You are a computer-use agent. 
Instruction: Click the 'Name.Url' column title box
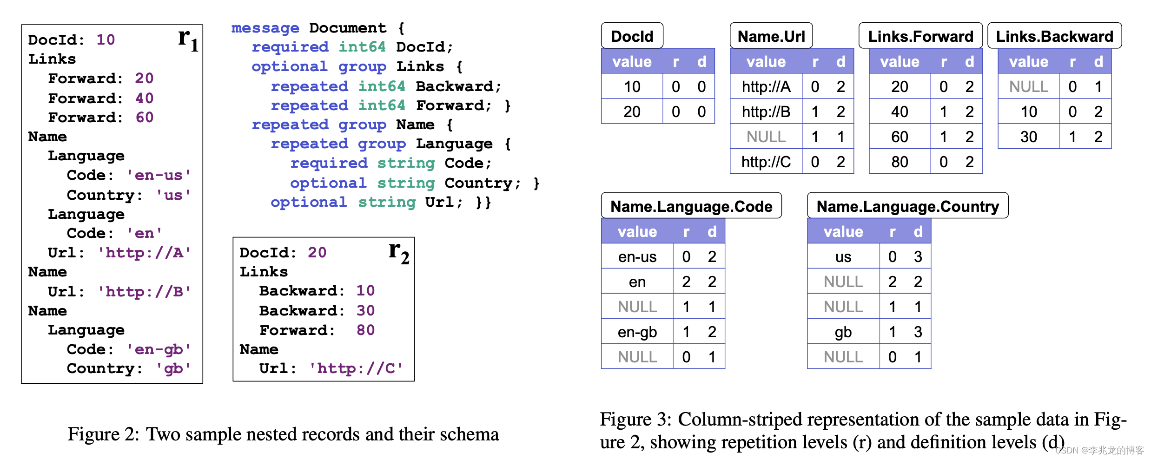(772, 36)
